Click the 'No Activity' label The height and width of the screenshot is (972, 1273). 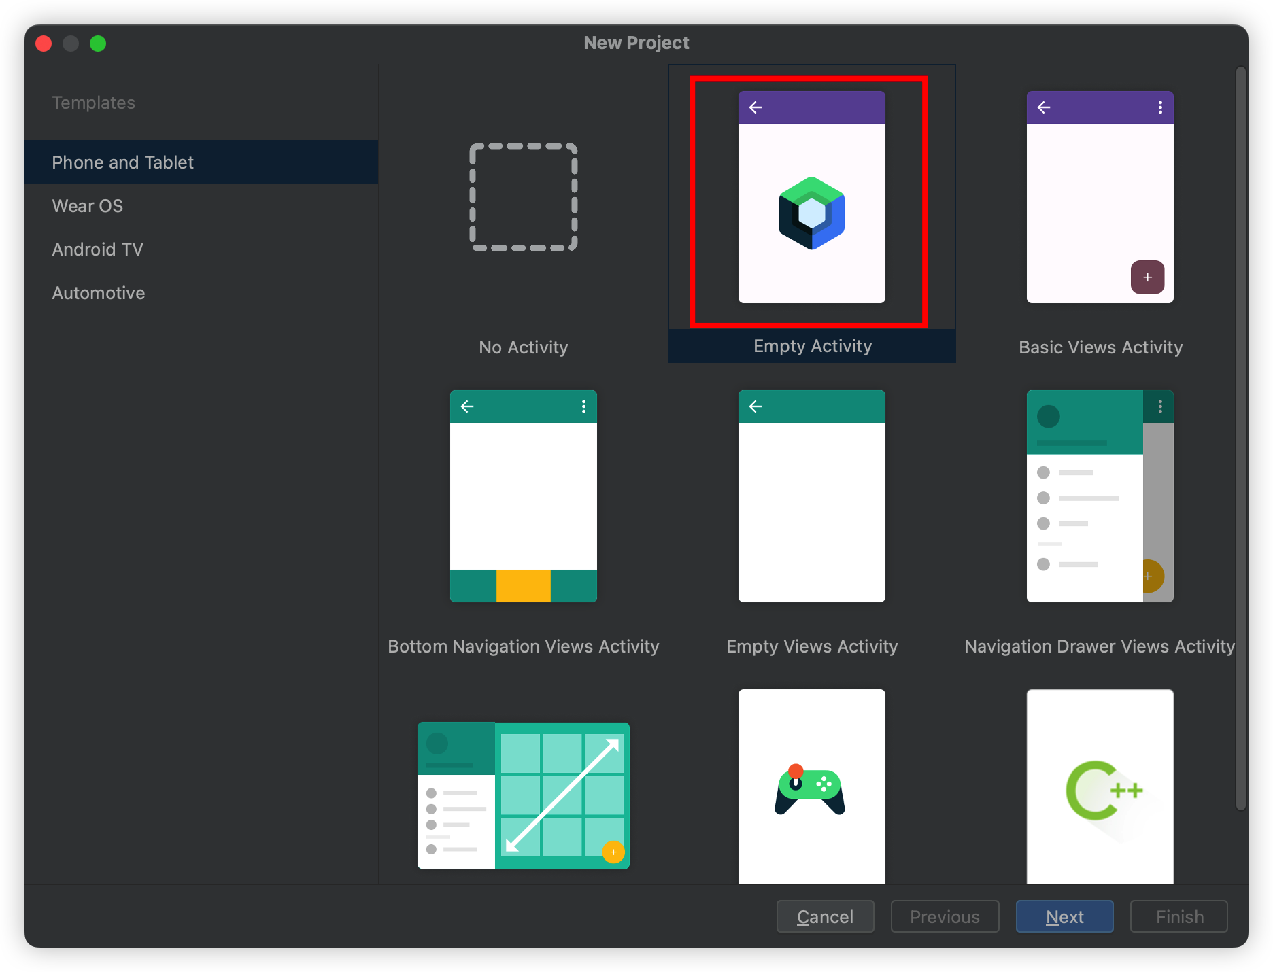pyautogui.click(x=524, y=347)
